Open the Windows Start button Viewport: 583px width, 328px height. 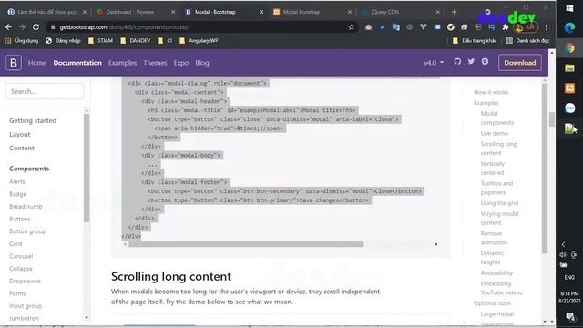[x=569, y=8]
